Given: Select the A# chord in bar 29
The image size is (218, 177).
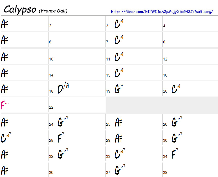Looking at the screenshot, I should point(118,138).
